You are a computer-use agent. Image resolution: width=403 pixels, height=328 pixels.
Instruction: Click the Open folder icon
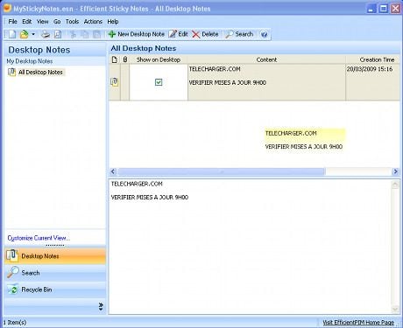[24, 34]
